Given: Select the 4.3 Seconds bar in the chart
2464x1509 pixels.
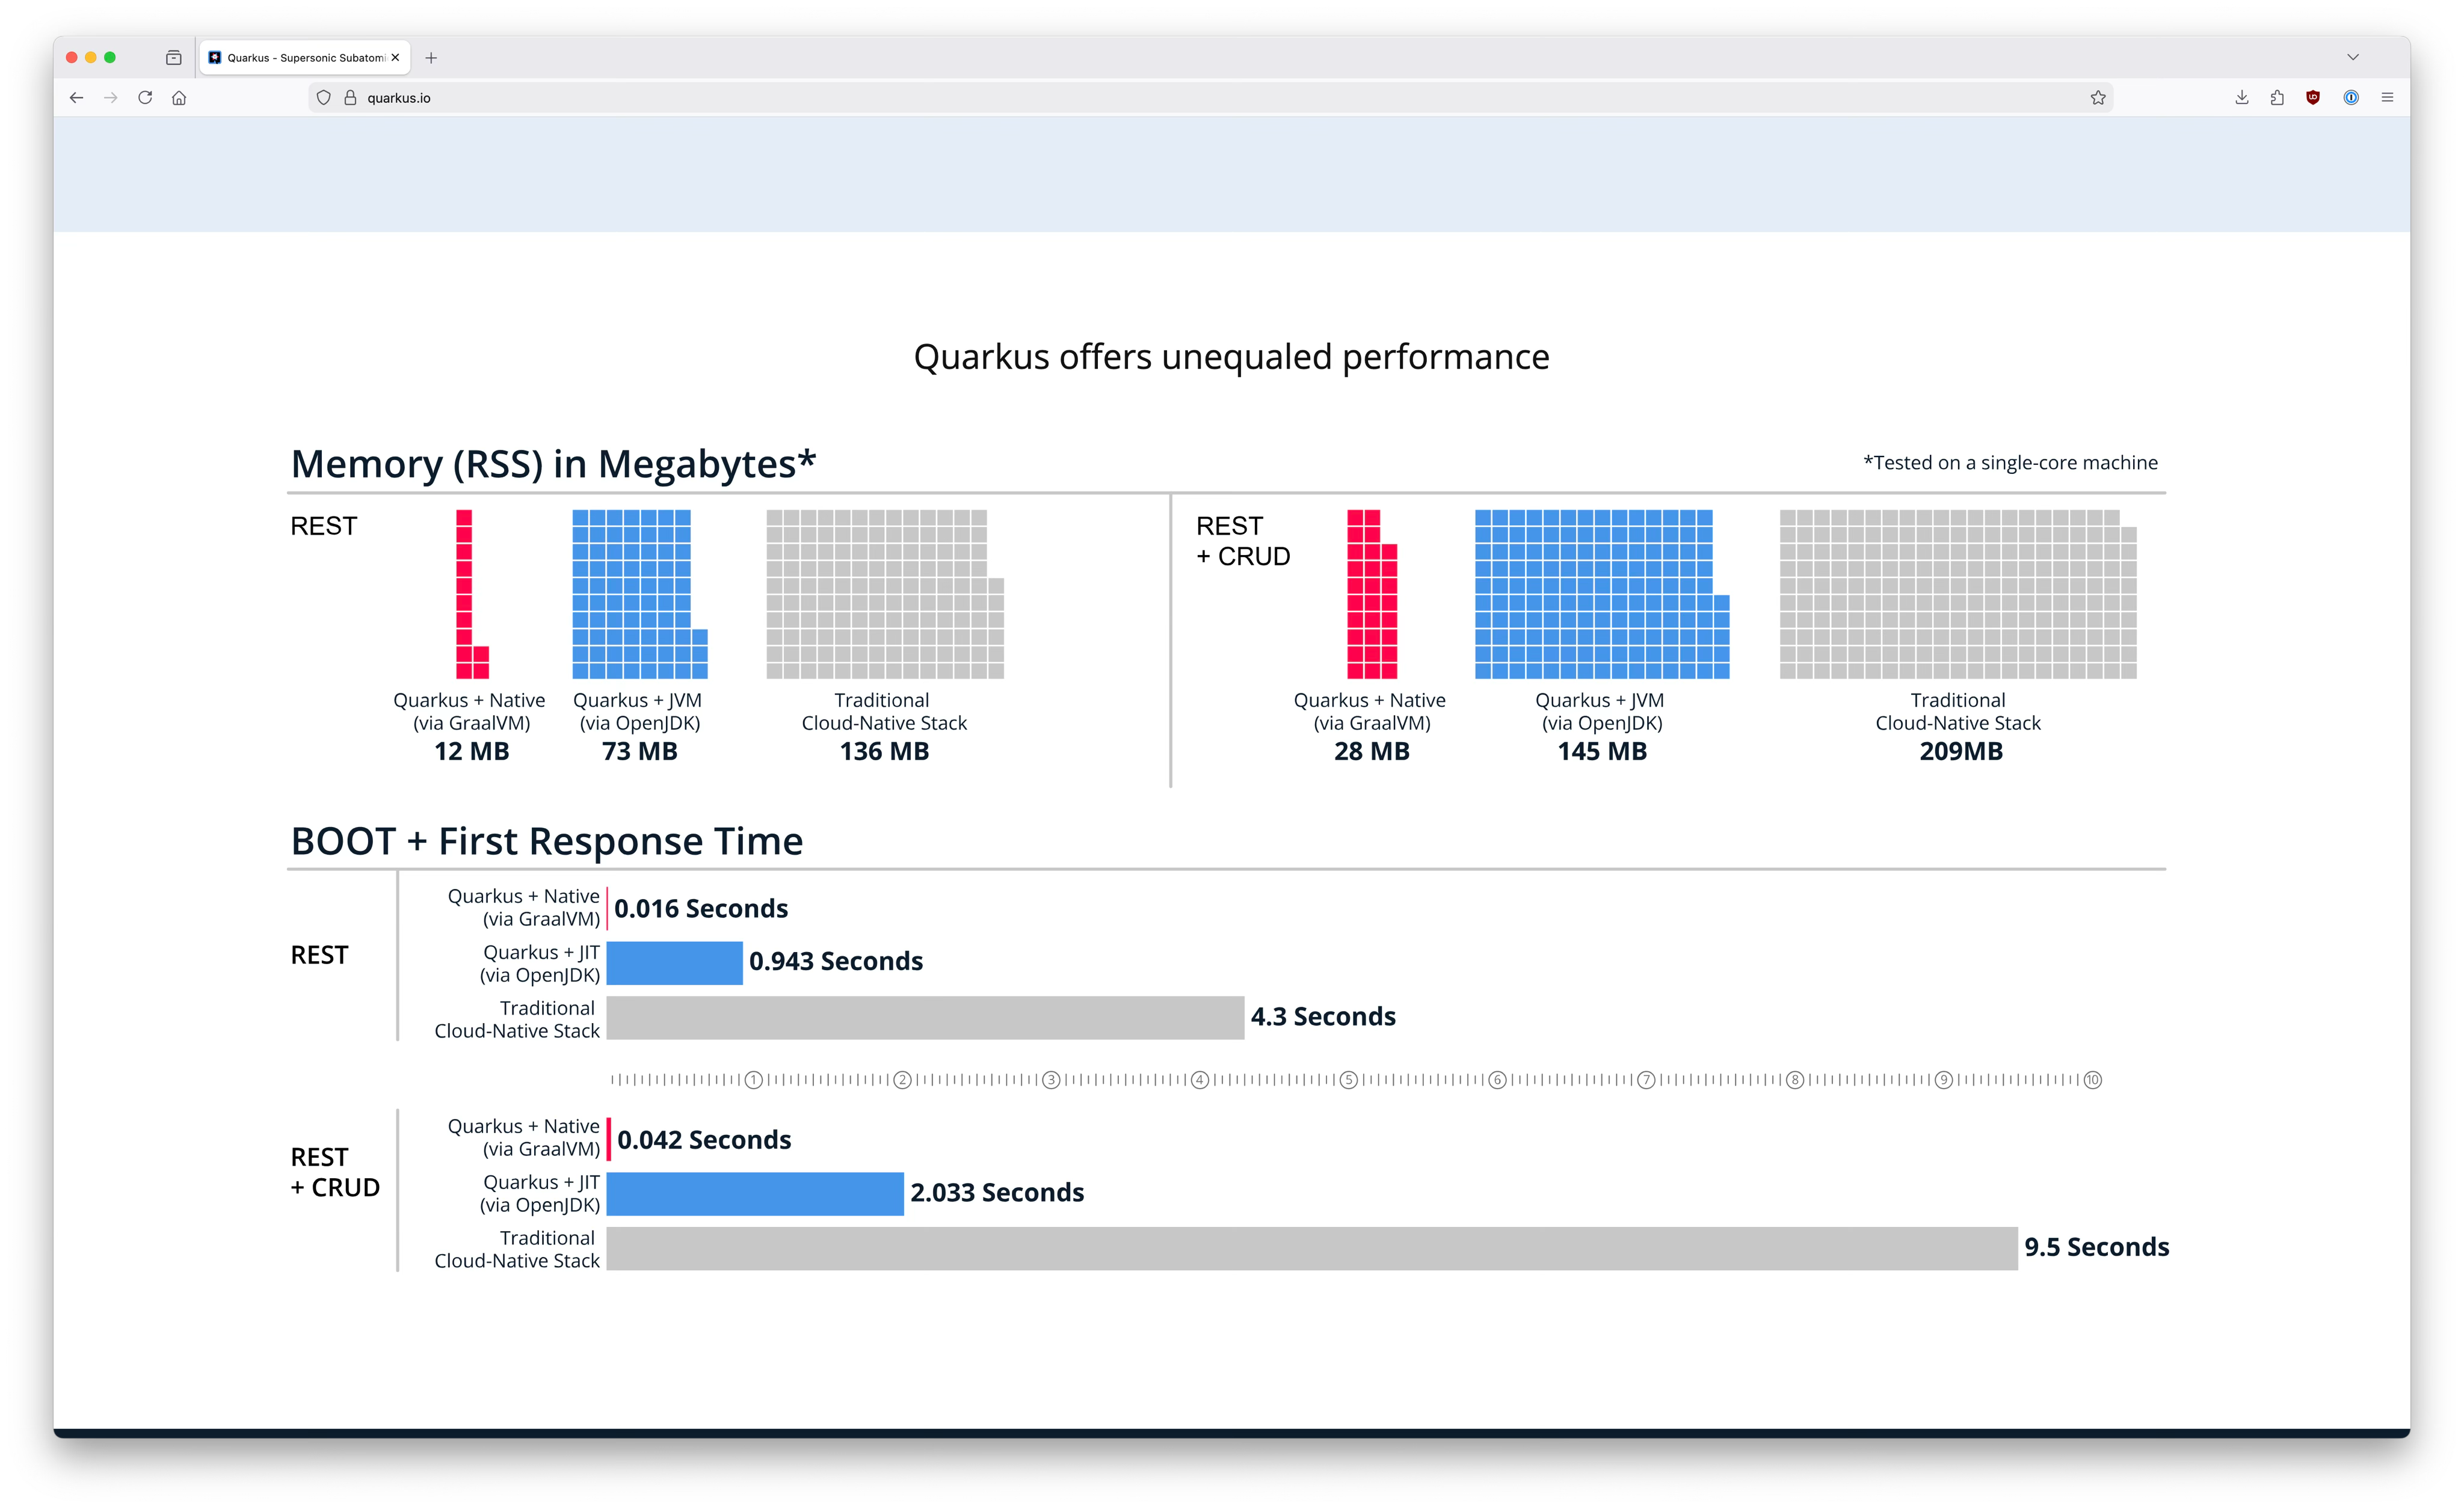Looking at the screenshot, I should point(925,1016).
